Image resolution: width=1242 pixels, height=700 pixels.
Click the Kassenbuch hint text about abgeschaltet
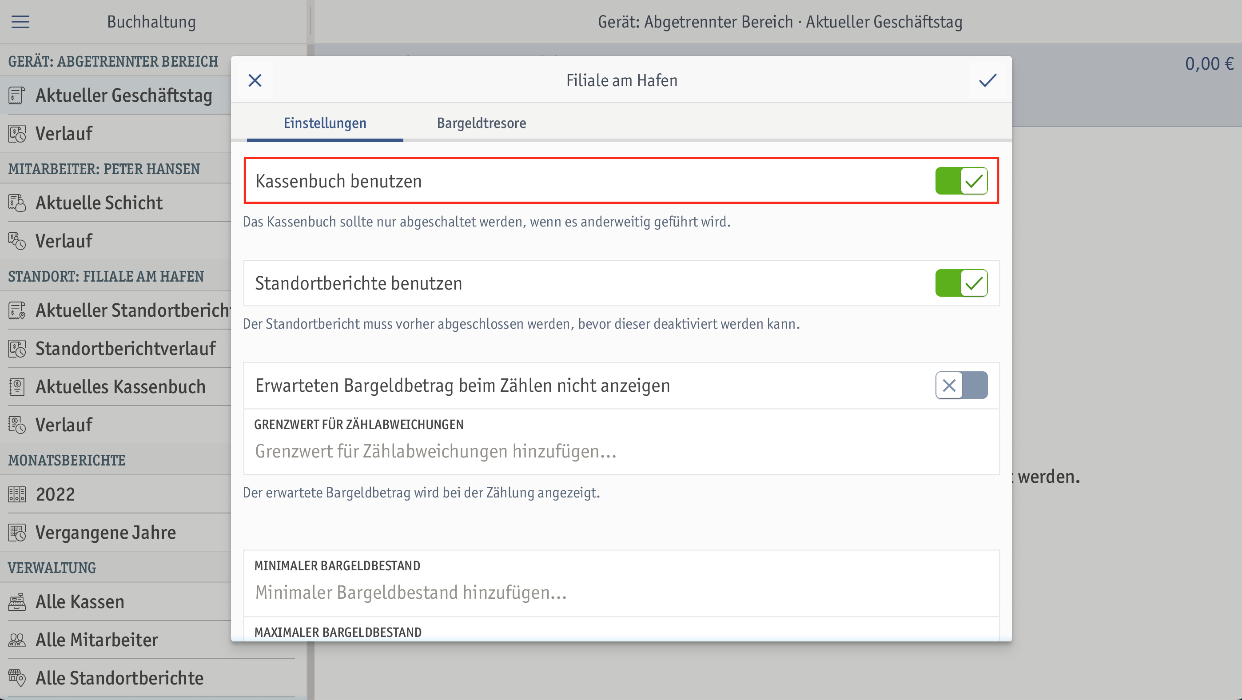[486, 222]
